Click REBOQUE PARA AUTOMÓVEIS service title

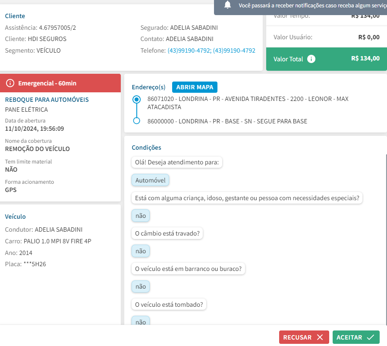click(x=47, y=100)
